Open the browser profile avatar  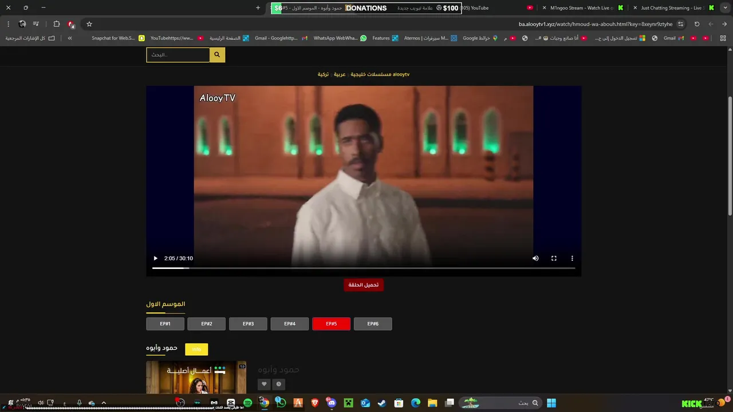point(22,24)
